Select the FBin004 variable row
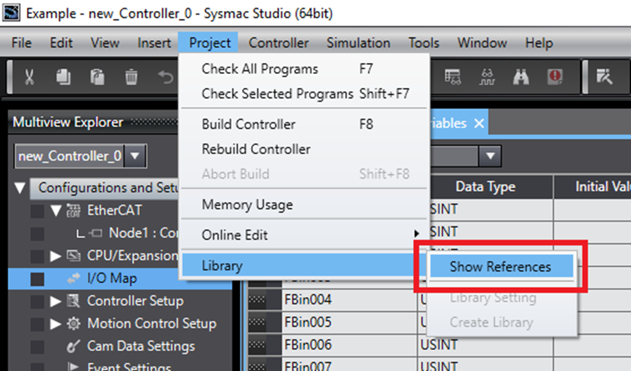 (x=308, y=300)
